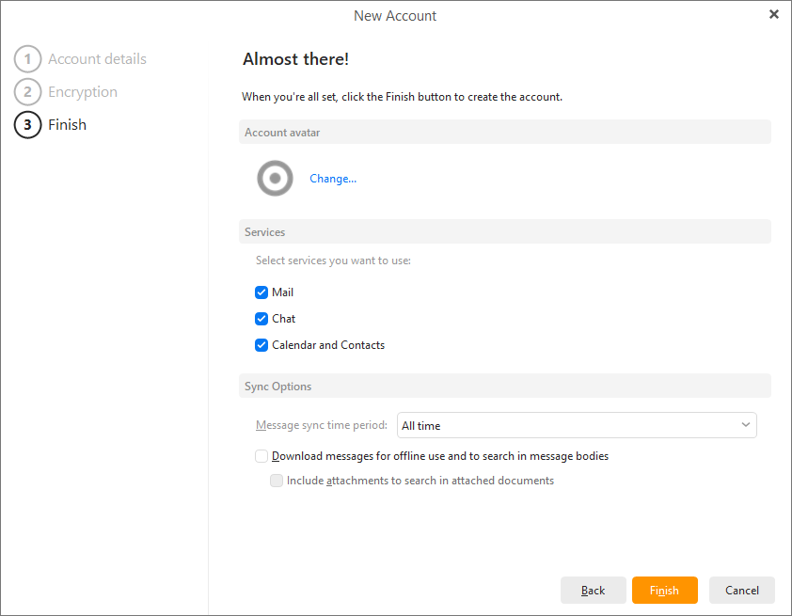Open the Message sync time period combo box
792x616 pixels.
576,425
